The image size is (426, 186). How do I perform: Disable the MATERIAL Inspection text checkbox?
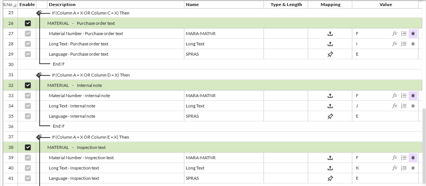[x=28, y=147]
